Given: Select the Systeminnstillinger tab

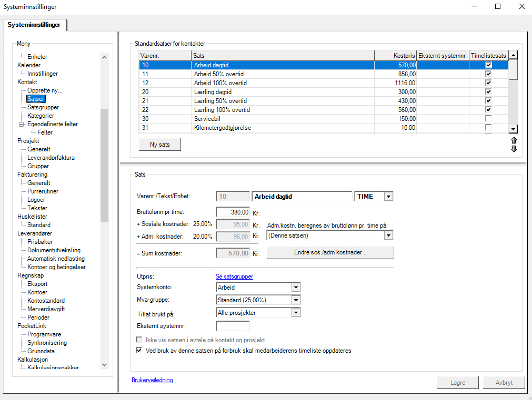Looking at the screenshot, I should [34, 25].
